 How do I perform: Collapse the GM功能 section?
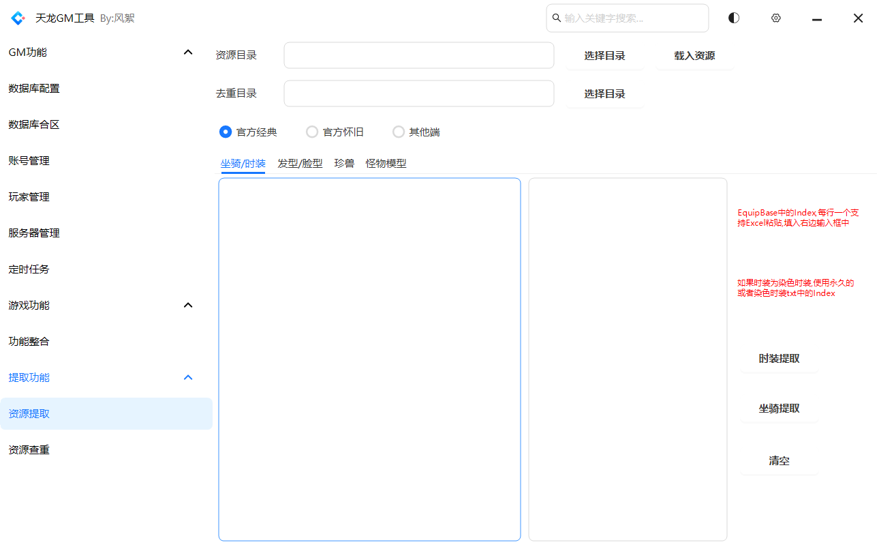pyautogui.click(x=188, y=53)
